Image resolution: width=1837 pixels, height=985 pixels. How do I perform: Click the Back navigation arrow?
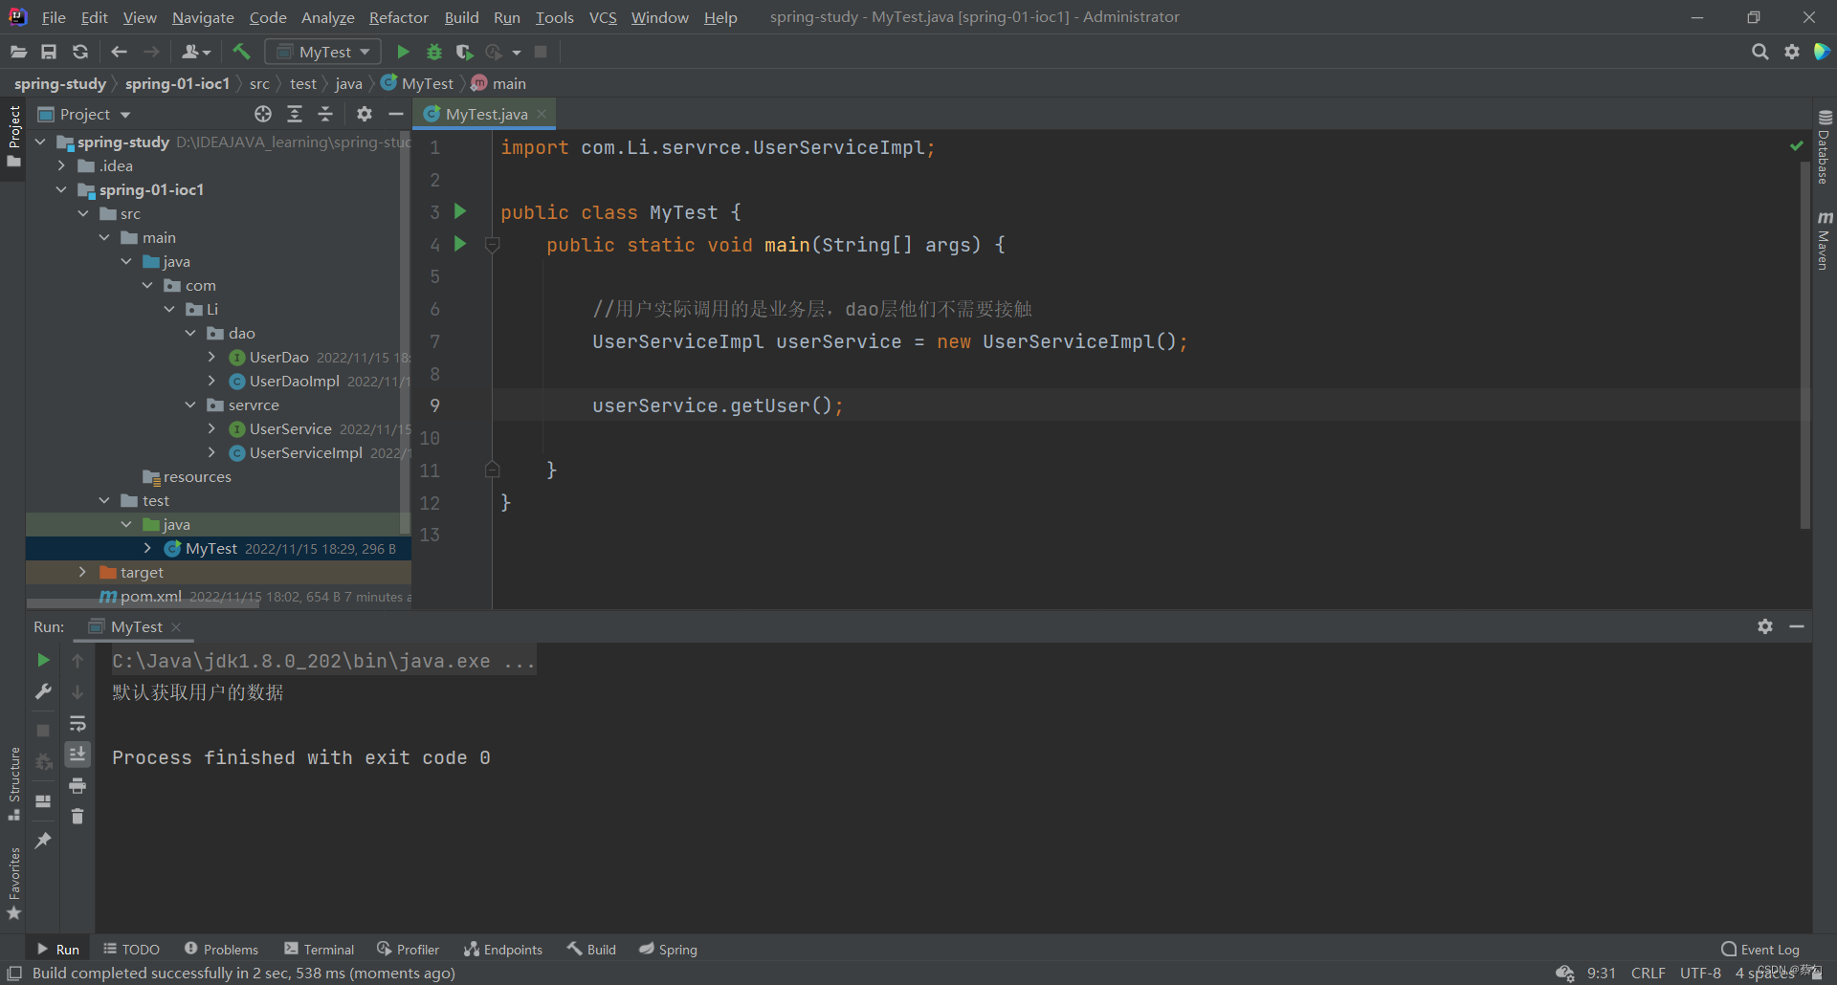[119, 52]
